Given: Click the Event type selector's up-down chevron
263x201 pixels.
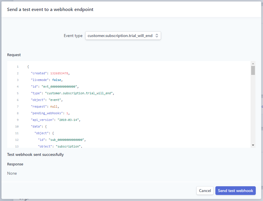Looking at the screenshot, I should pyautogui.click(x=157, y=36).
